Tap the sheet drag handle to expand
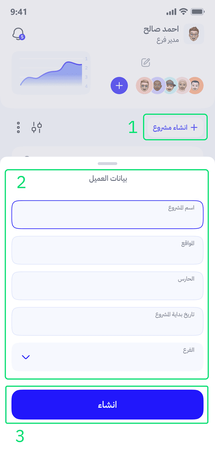215x466 pixels. [x=107, y=163]
